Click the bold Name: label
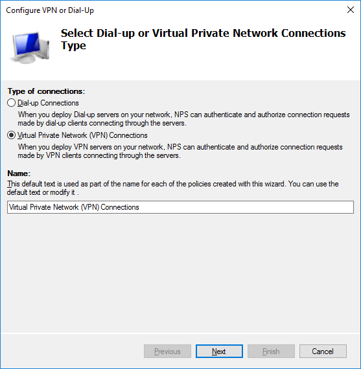This screenshot has height=369, width=361. tap(19, 173)
